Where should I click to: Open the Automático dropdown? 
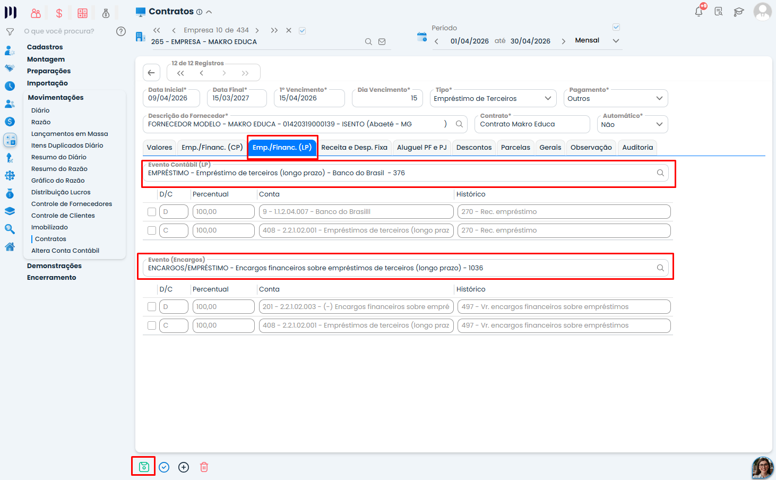(x=632, y=124)
